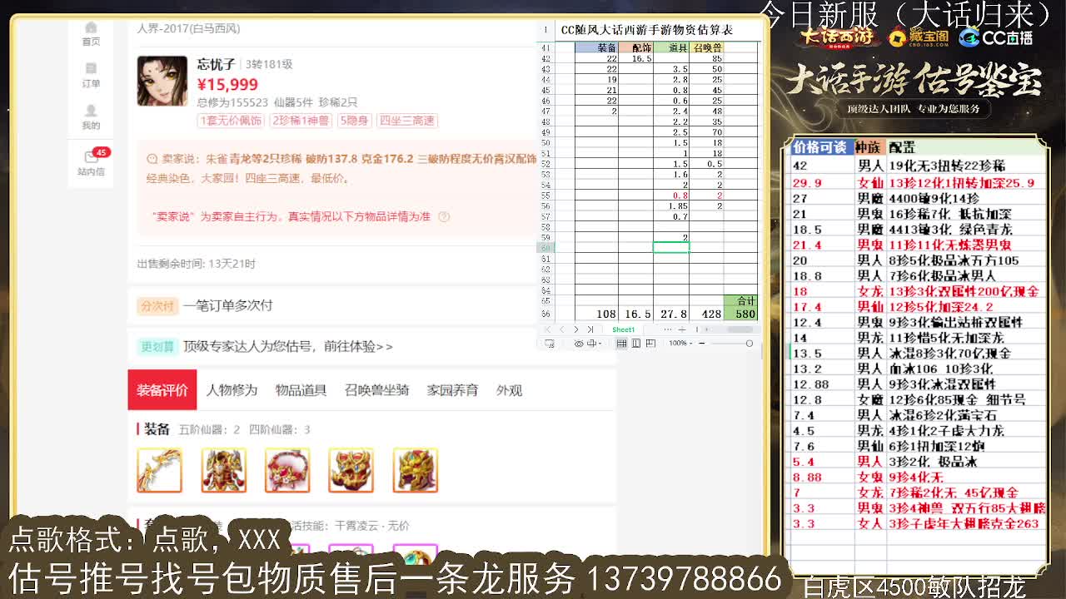Jump to last sheet in spreadsheet navigation

coord(590,329)
